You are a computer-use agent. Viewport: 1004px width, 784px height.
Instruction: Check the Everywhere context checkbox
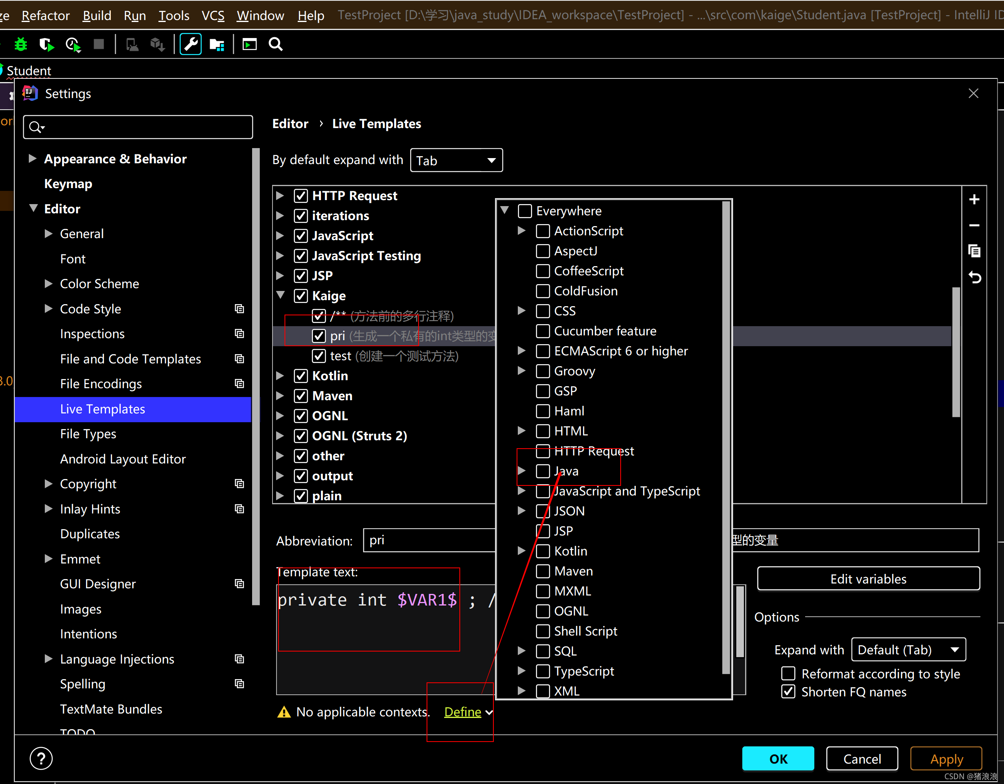pos(525,211)
